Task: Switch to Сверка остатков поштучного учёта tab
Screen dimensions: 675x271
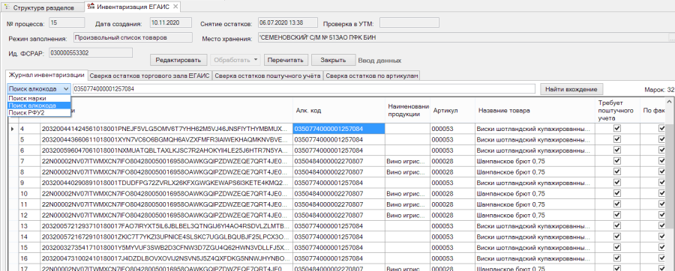Action: (x=268, y=76)
